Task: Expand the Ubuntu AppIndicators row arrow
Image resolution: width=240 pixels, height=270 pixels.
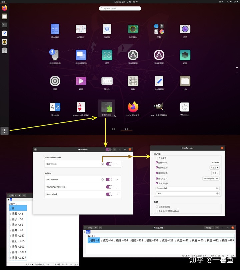Action: click(117, 187)
